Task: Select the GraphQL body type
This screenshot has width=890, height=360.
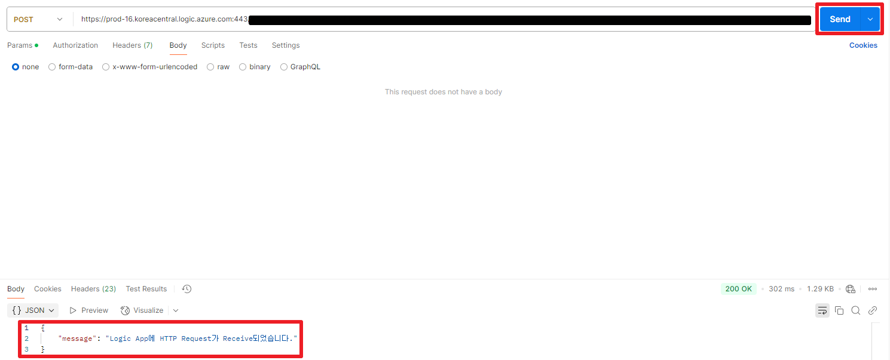Action: [x=300, y=67]
